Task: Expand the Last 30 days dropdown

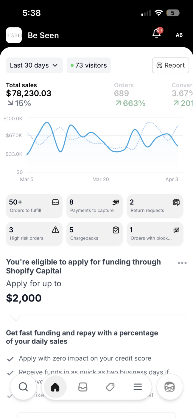Action: [x=34, y=65]
